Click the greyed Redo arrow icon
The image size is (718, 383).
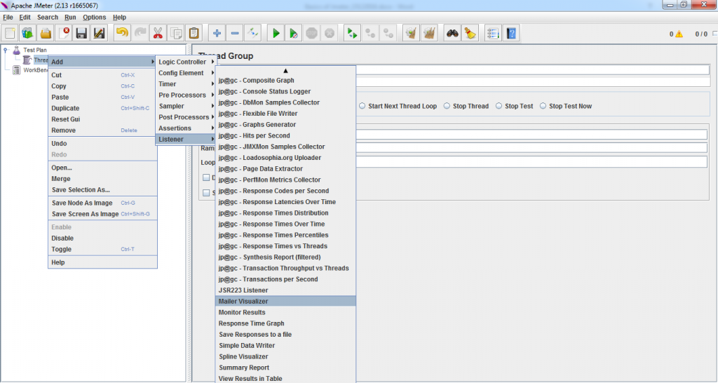coord(140,33)
